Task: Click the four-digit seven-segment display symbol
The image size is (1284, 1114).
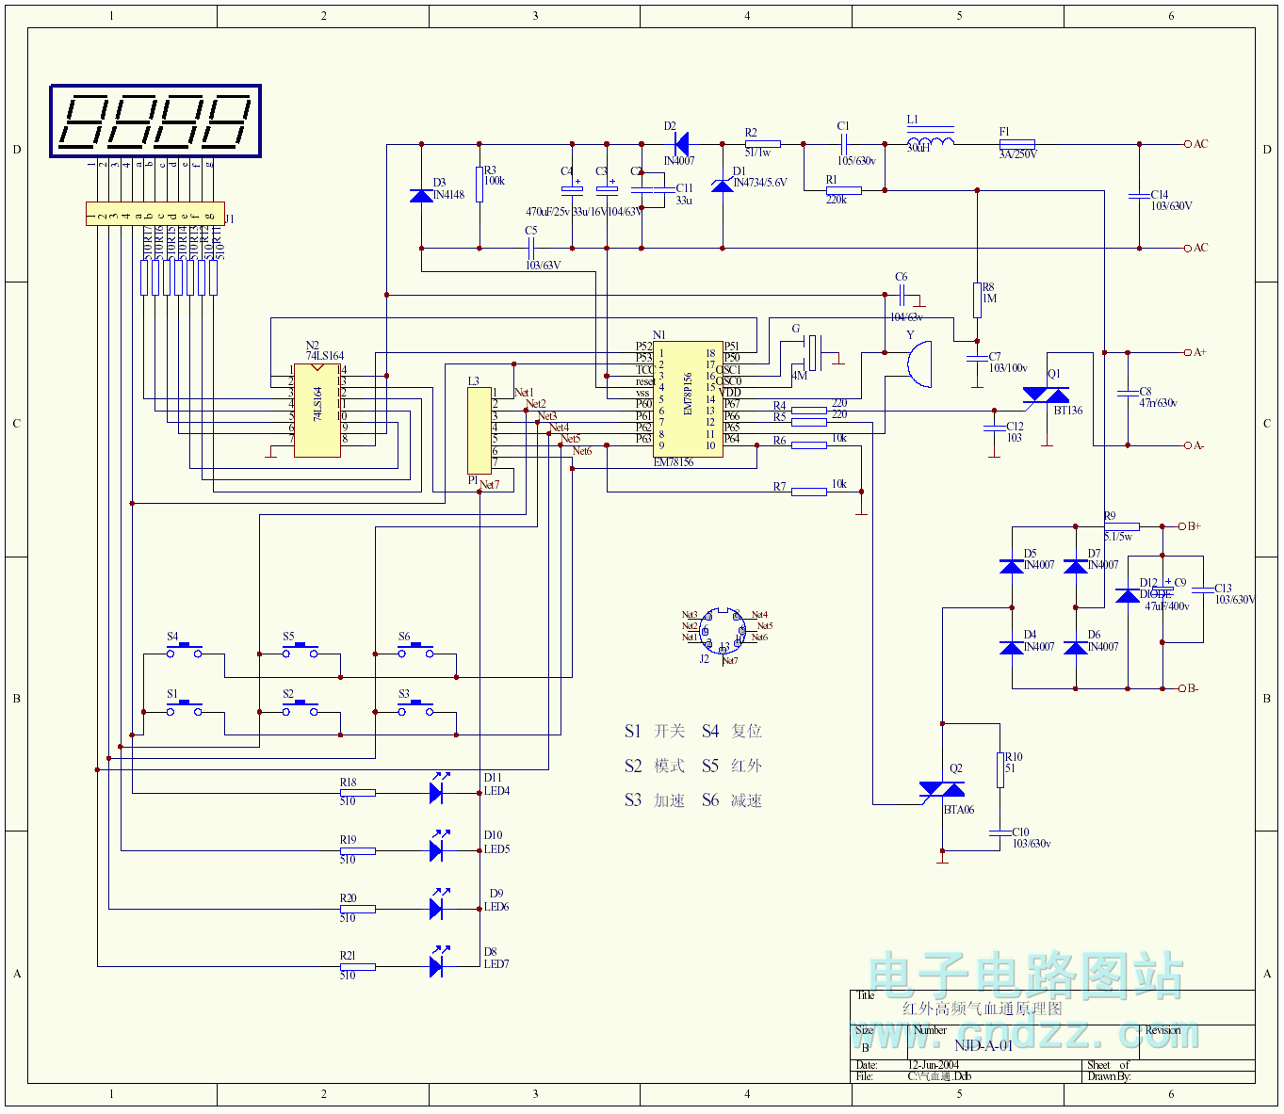Action: [x=155, y=121]
